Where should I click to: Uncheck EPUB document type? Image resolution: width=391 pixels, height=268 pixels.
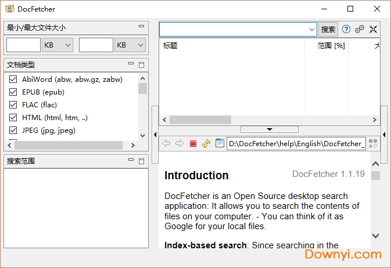(13, 92)
